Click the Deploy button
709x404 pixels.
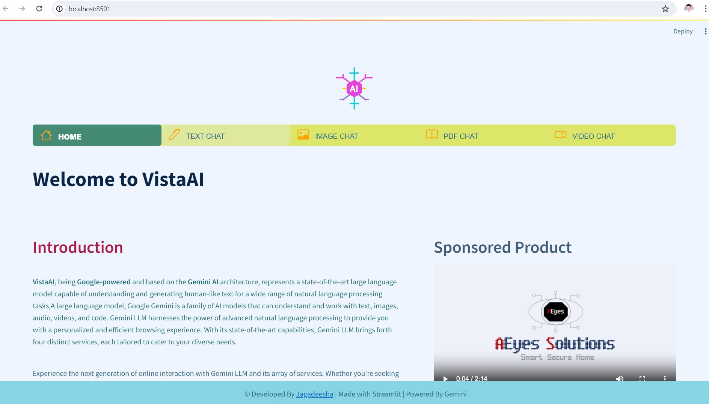coord(683,32)
